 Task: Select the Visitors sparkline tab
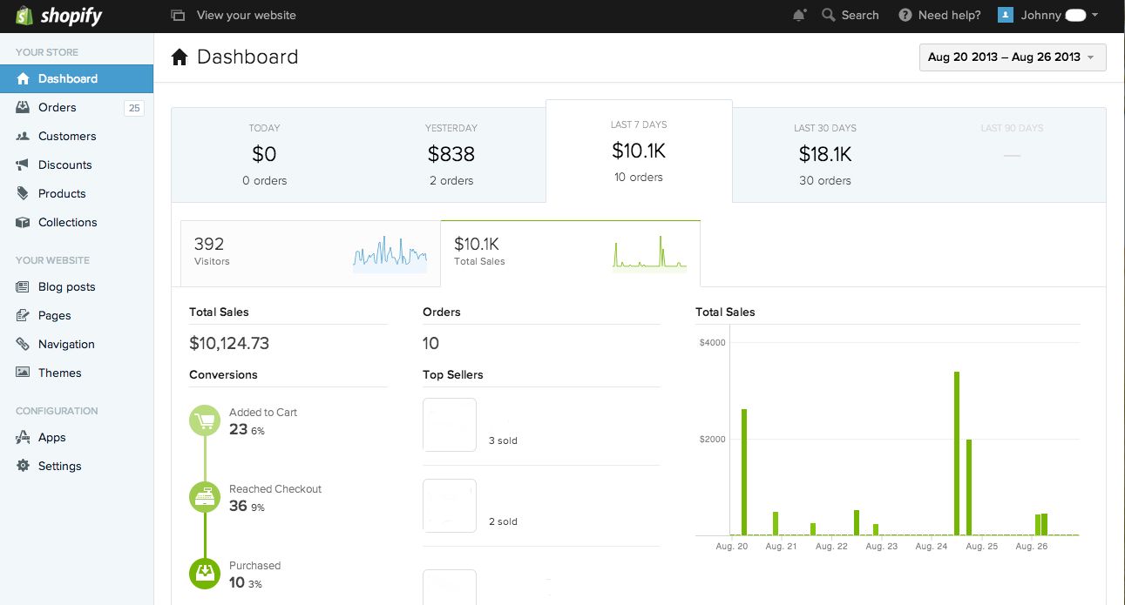[x=310, y=252]
